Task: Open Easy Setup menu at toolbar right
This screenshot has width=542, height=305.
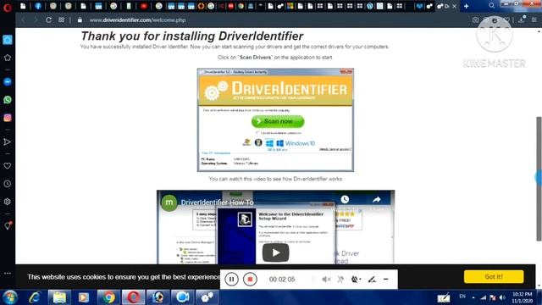Action: tap(534, 20)
